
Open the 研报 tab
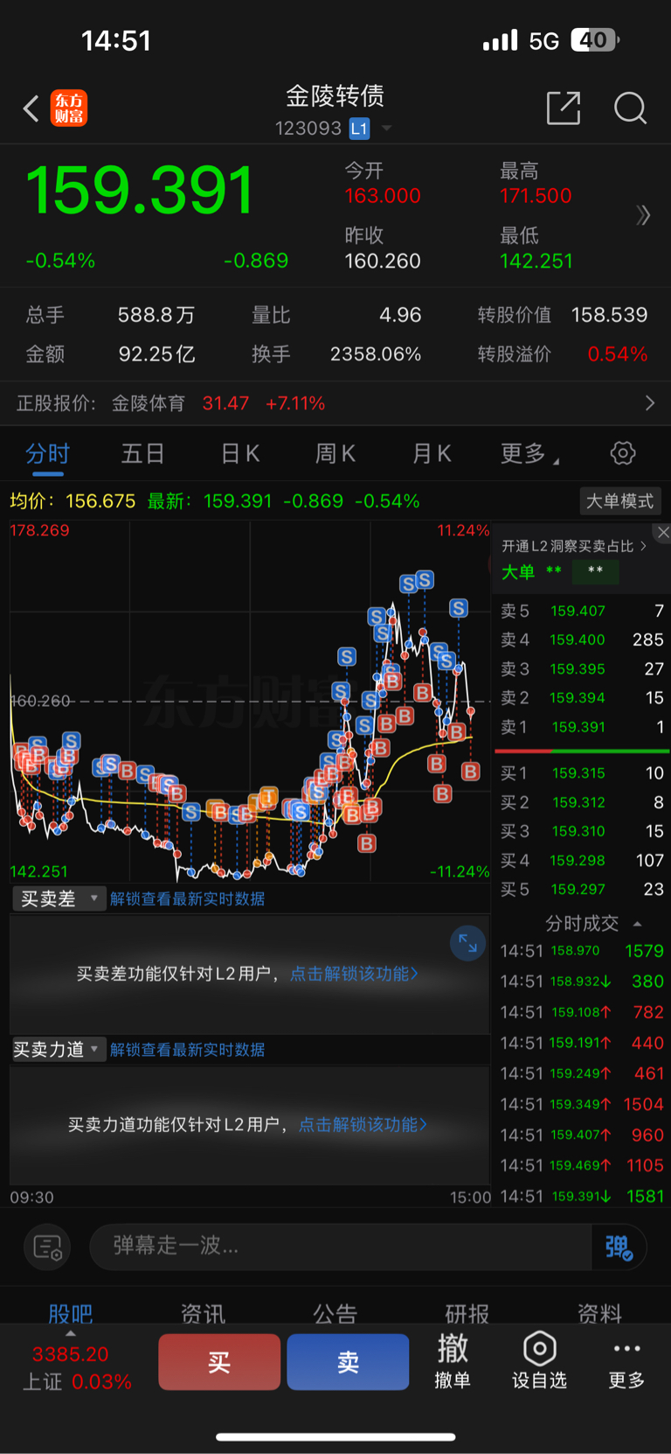(x=467, y=1313)
